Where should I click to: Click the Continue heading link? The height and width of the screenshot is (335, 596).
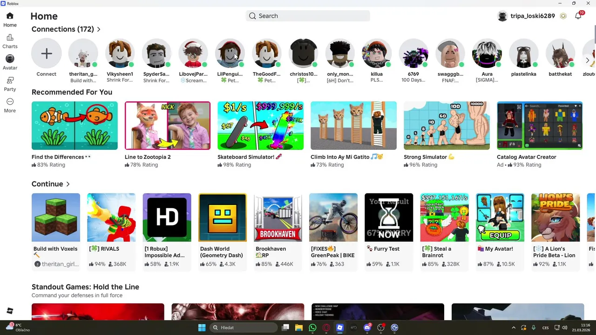[x=47, y=184]
